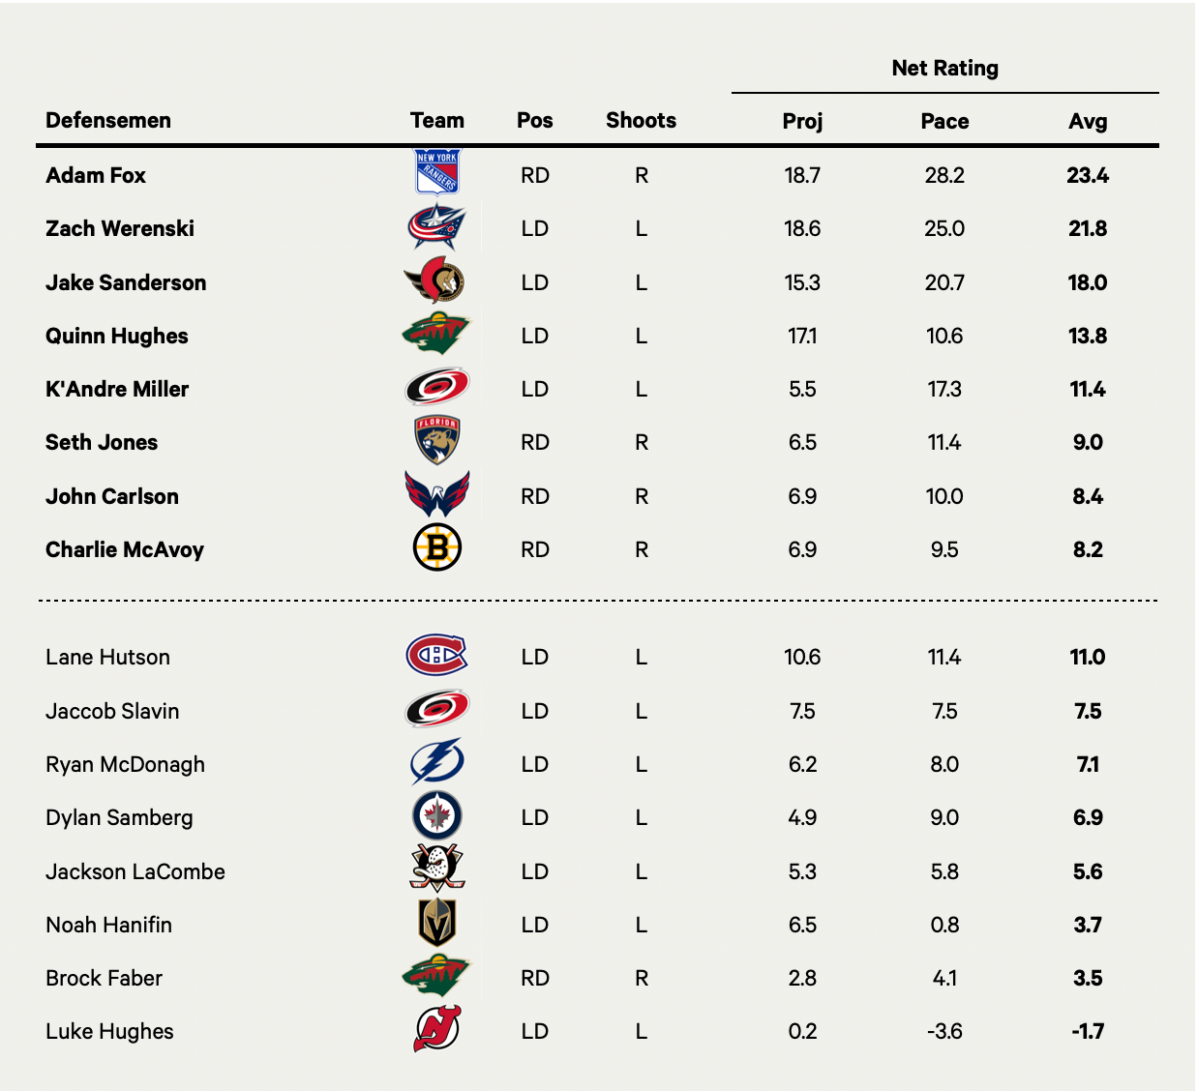This screenshot has width=1198, height=1091.
Task: Click the New Jersey Devils logo
Action: click(437, 1030)
